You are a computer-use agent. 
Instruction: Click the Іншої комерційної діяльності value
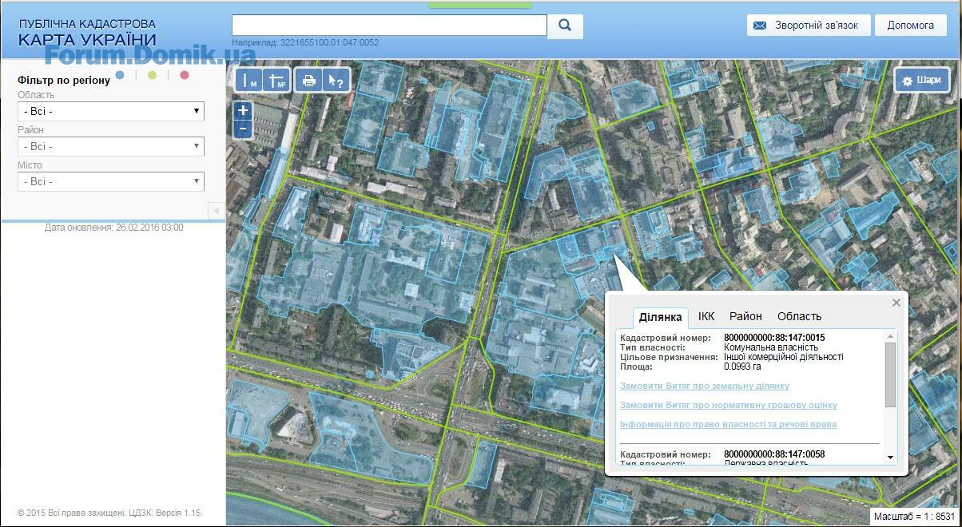pos(784,357)
